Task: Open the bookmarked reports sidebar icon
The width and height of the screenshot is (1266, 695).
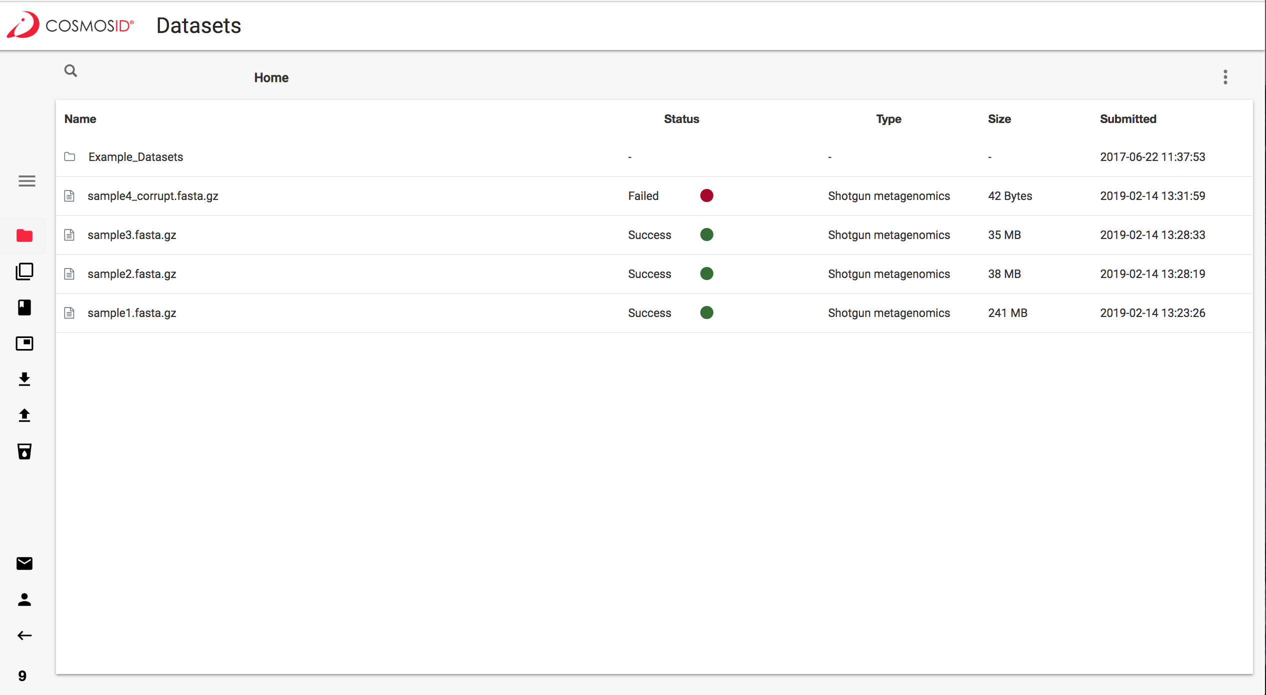Action: point(24,307)
